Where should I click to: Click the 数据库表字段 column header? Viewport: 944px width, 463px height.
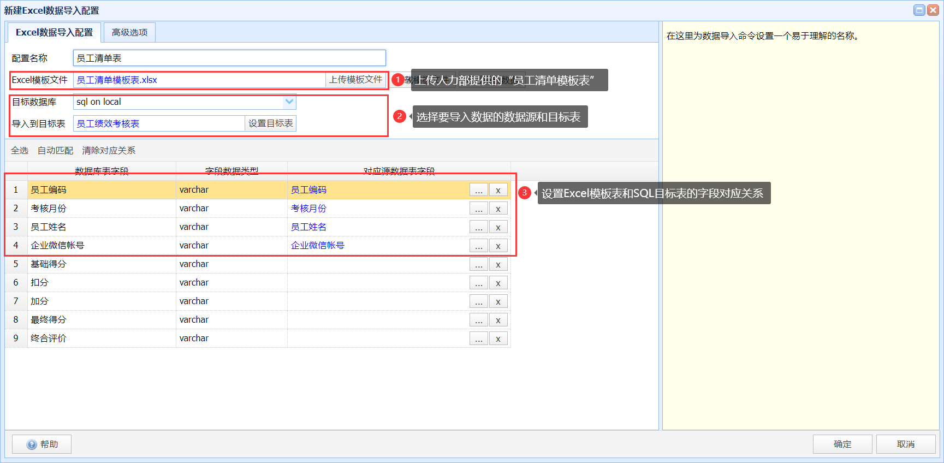[x=102, y=171]
